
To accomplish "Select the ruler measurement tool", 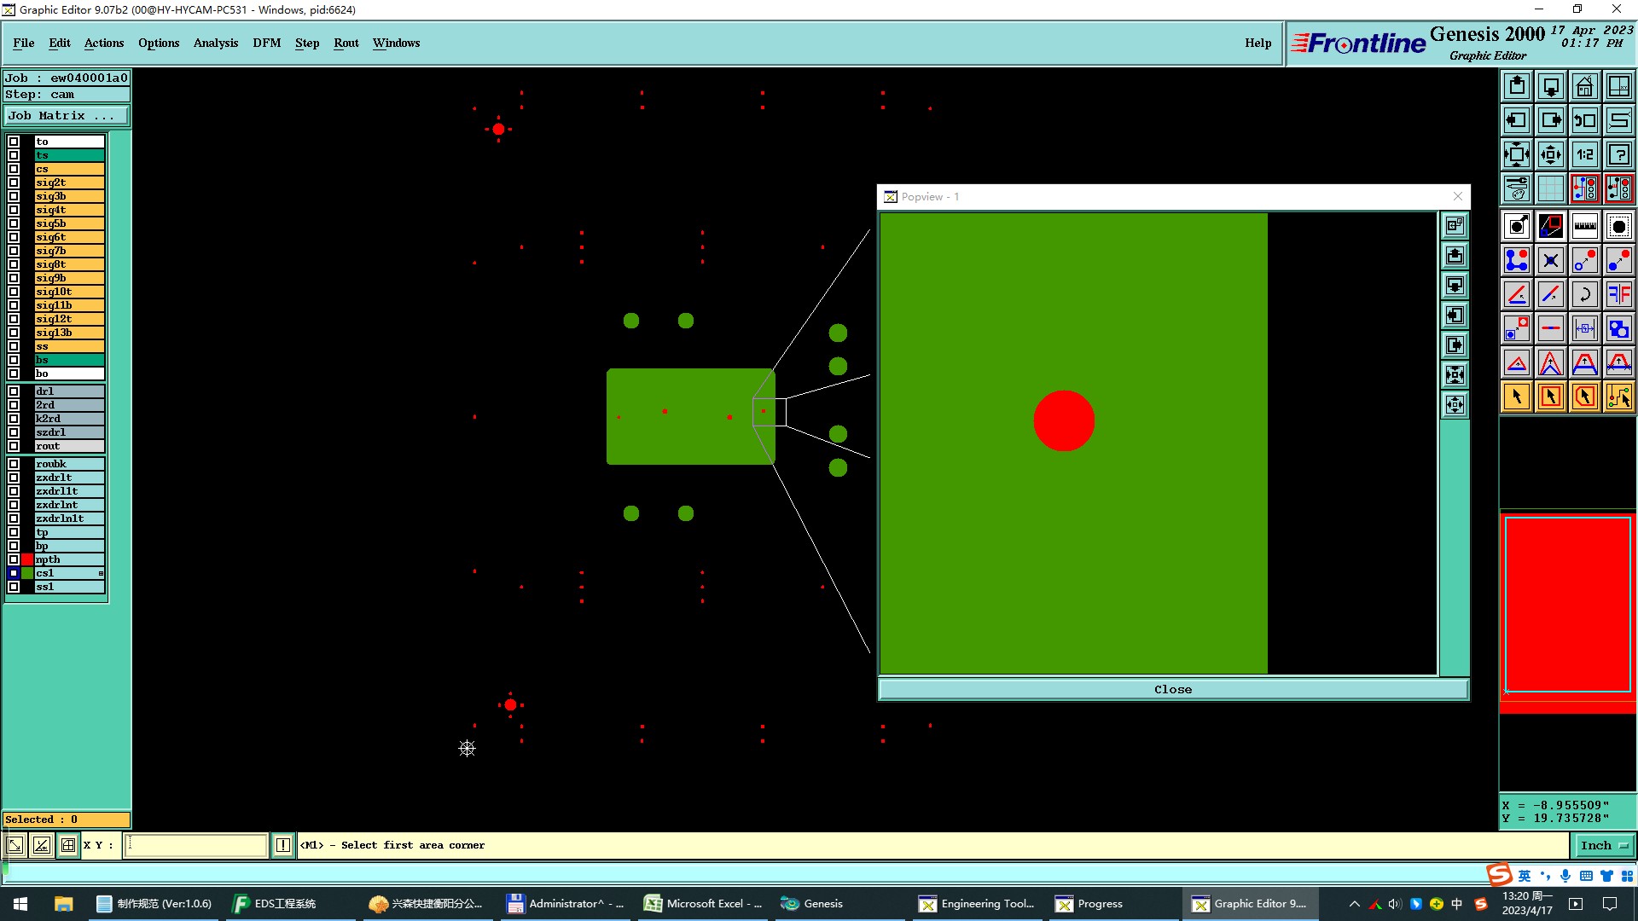I will (x=1584, y=226).
